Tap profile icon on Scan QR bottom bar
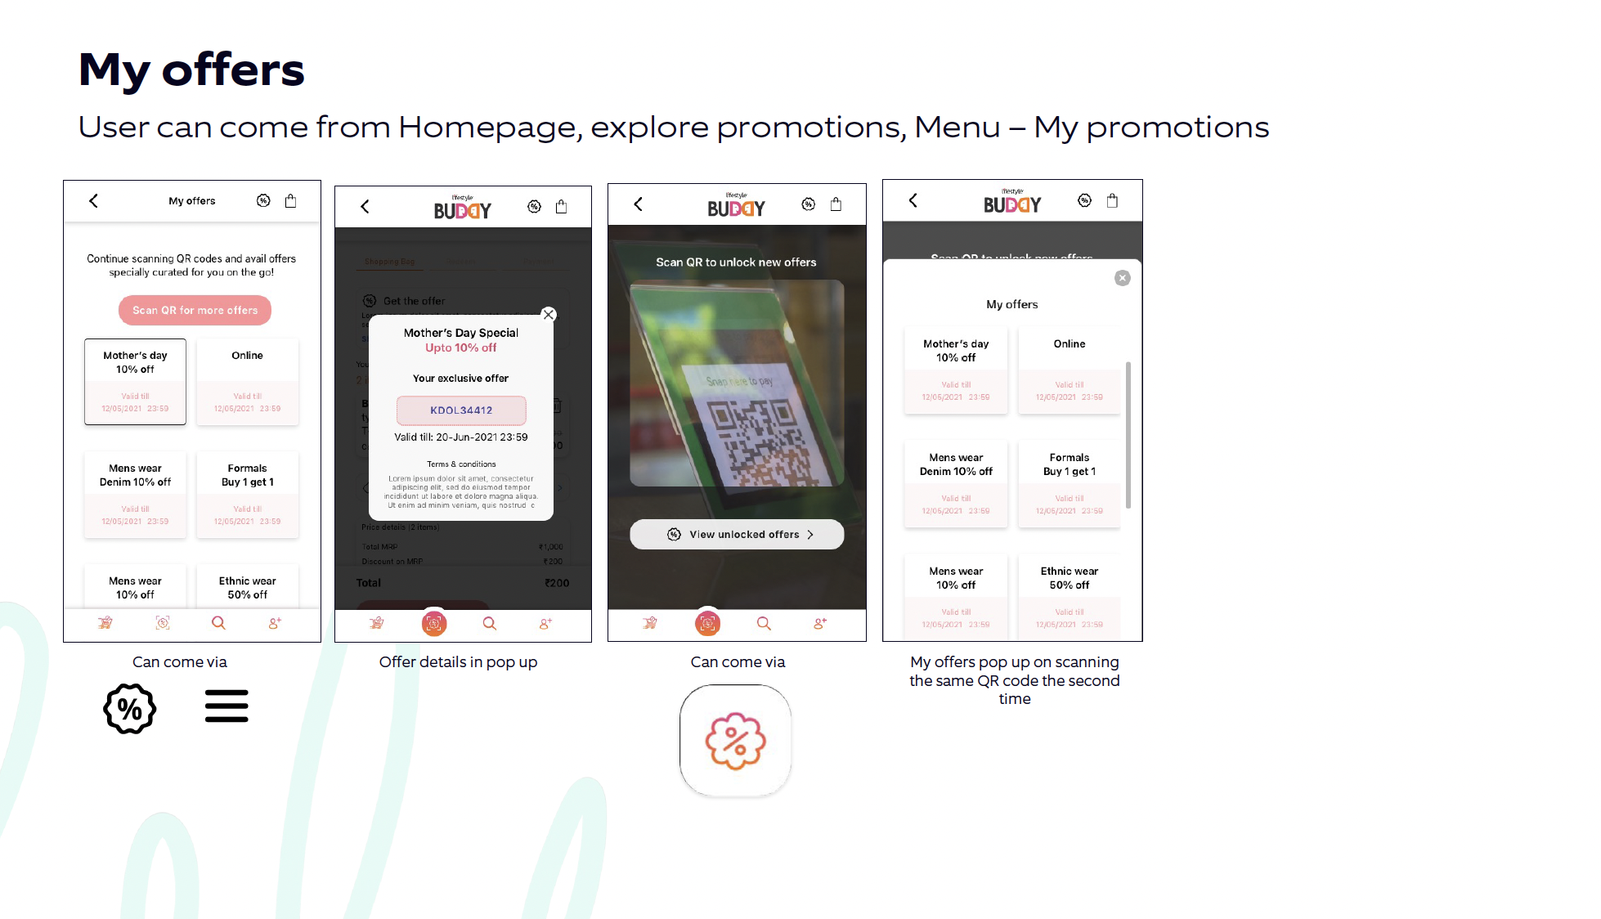Image resolution: width=1601 pixels, height=919 pixels. 820,624
